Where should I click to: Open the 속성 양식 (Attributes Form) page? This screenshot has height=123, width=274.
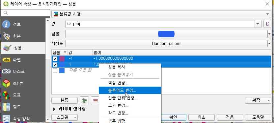click(23, 118)
